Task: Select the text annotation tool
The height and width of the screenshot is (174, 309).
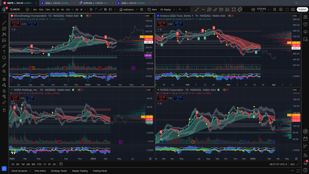Action: pos(4,52)
